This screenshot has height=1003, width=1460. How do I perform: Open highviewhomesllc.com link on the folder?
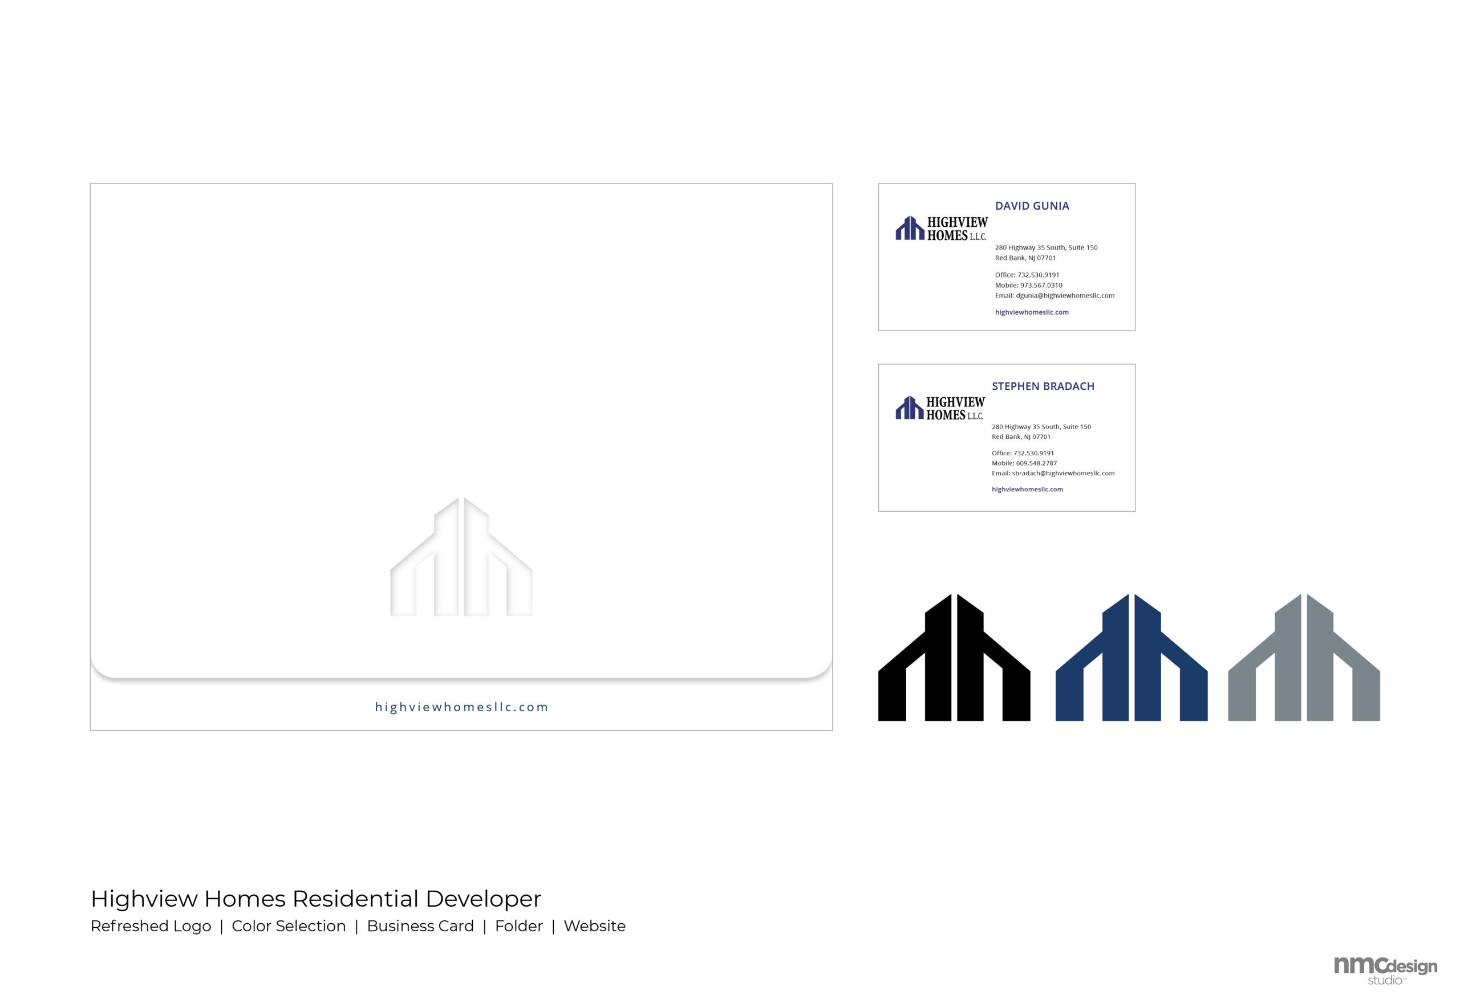(461, 707)
